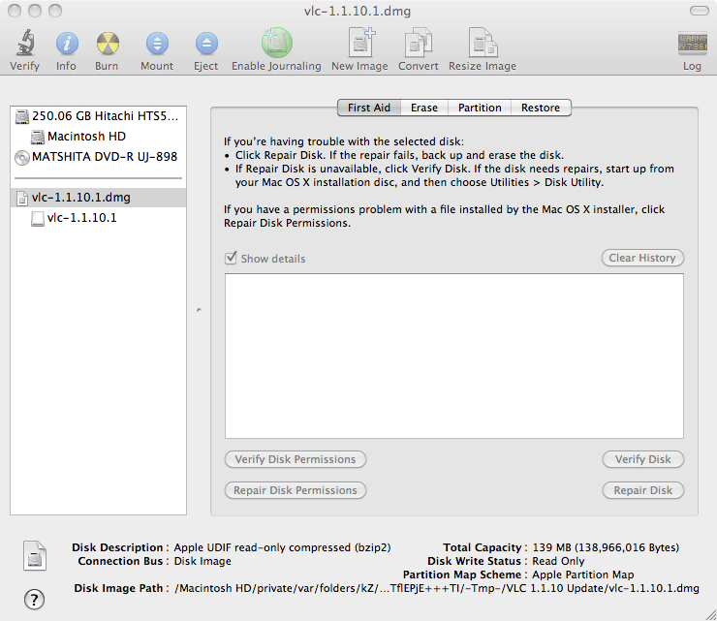Click the Clear History button
Image resolution: width=717 pixels, height=621 pixels.
(642, 258)
